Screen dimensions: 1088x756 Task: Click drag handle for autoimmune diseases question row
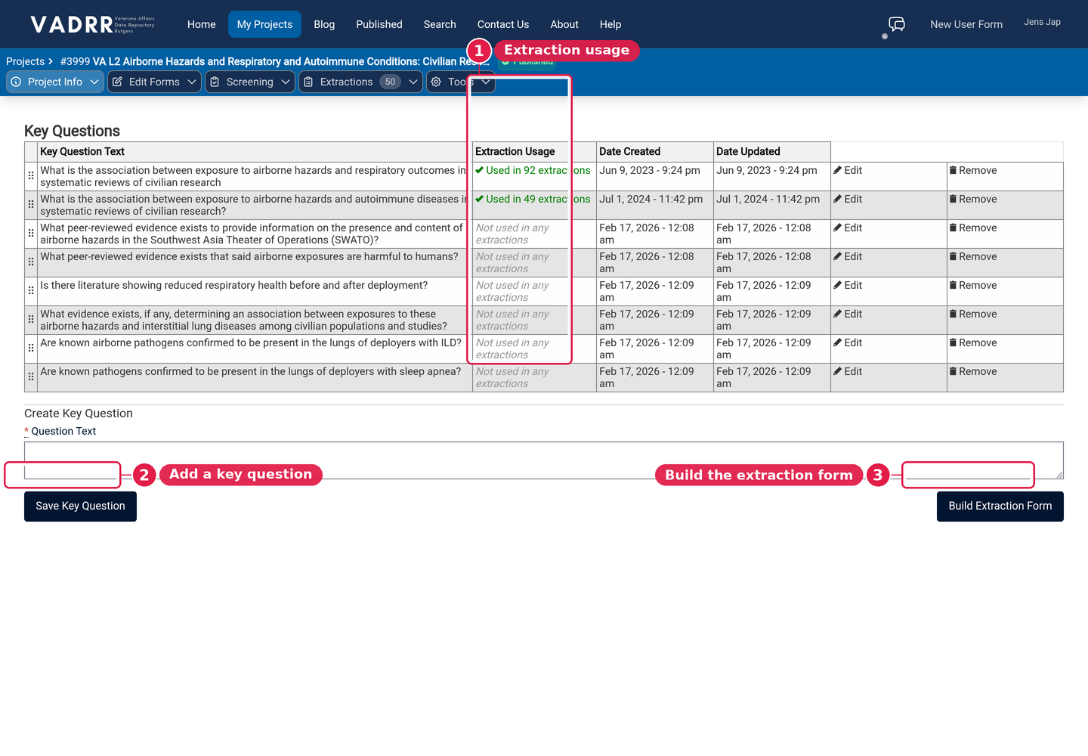[x=31, y=204]
